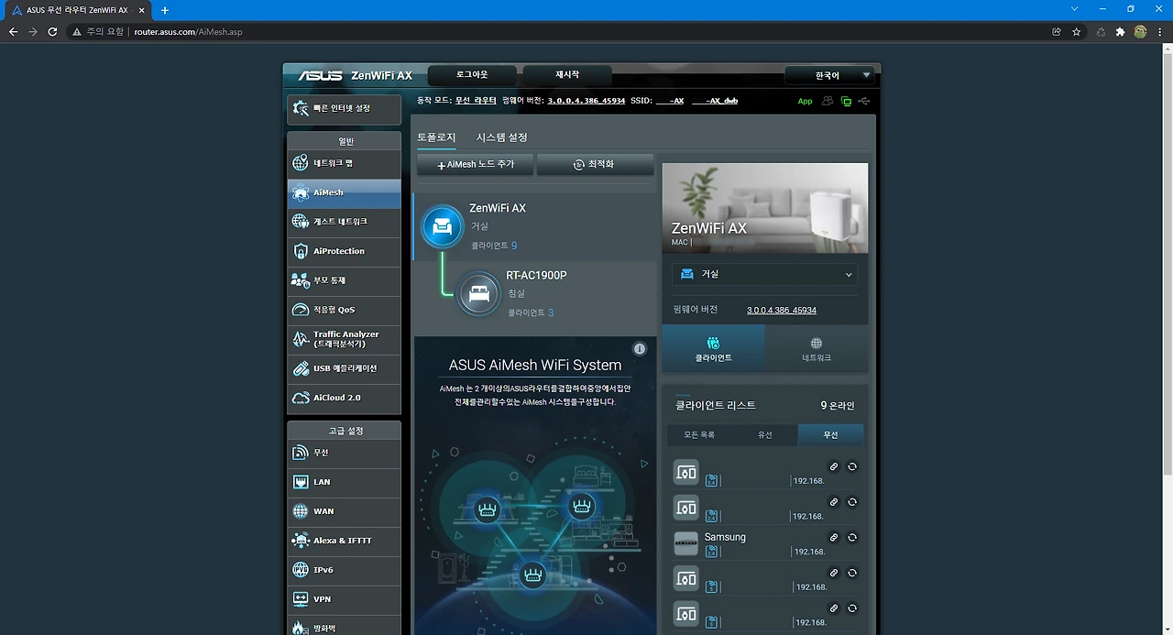1173x635 pixels.
Task: Switch to the 토폴로지 tab
Action: click(436, 137)
